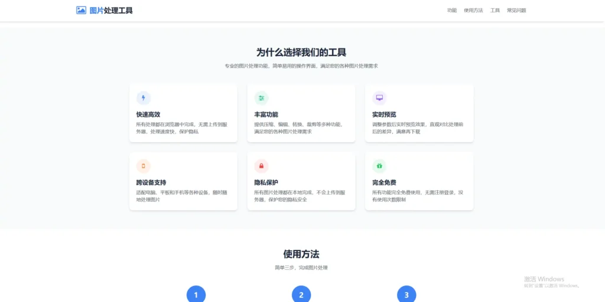The image size is (605, 302).
Task: Click description starting 提供压缩
Action: click(298, 128)
